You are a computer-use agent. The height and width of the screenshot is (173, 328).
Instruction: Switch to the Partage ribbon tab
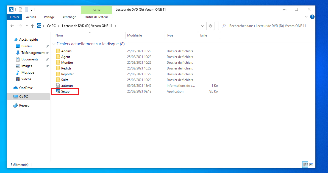[x=49, y=17]
